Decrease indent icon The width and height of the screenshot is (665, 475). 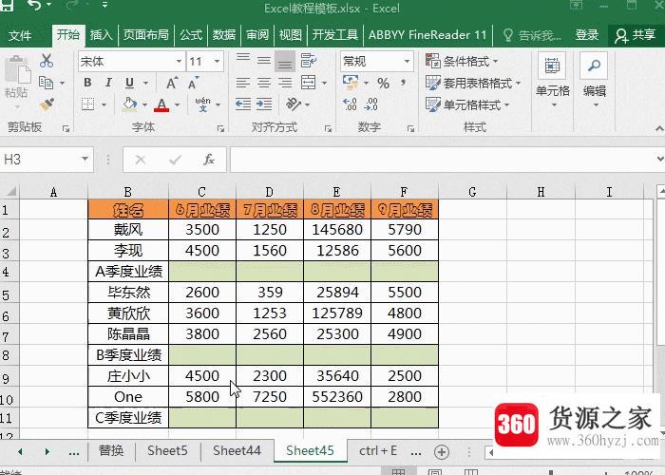click(243, 104)
